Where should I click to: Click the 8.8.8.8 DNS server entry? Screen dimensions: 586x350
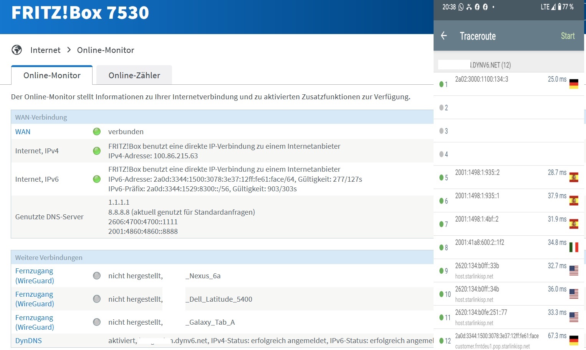click(182, 212)
